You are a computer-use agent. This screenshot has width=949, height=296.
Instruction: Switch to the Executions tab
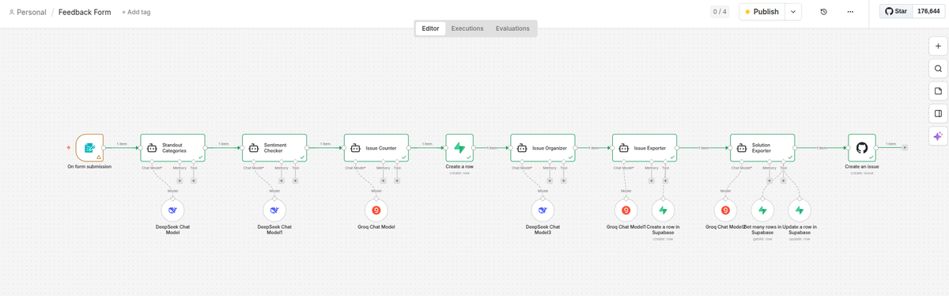coord(467,28)
